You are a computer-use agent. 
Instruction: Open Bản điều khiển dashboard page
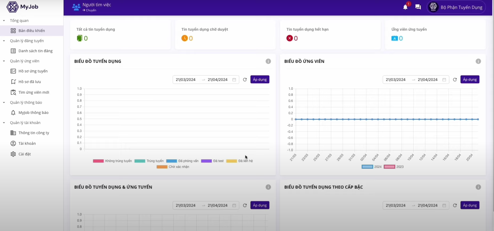[x=32, y=31]
